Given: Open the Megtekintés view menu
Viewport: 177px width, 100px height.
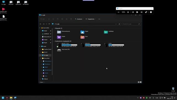Looking at the screenshot, I should 90,19.
